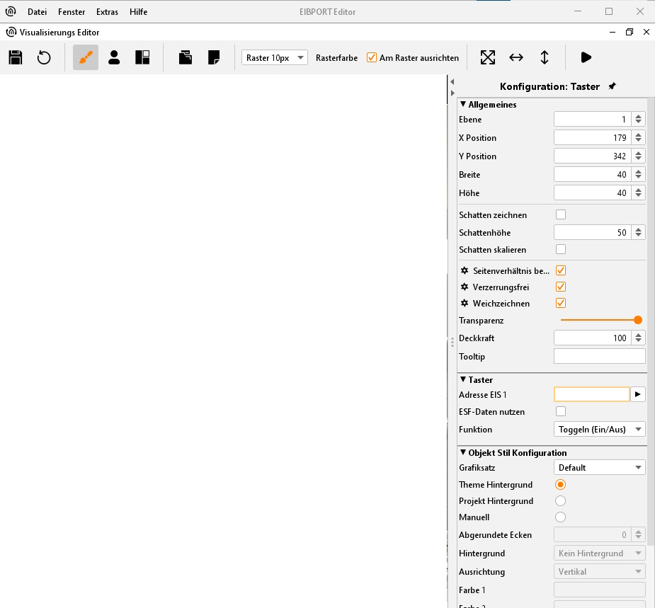
Task: Collapse the Allgemeines section
Action: pos(463,105)
